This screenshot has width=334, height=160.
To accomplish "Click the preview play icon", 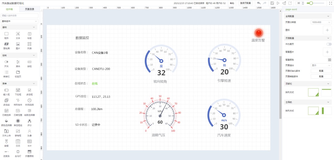I will click(278, 3).
